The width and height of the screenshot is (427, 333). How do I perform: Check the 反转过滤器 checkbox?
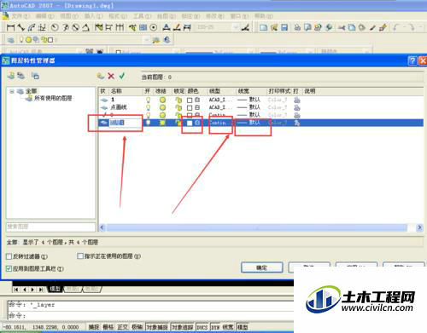(x=9, y=256)
